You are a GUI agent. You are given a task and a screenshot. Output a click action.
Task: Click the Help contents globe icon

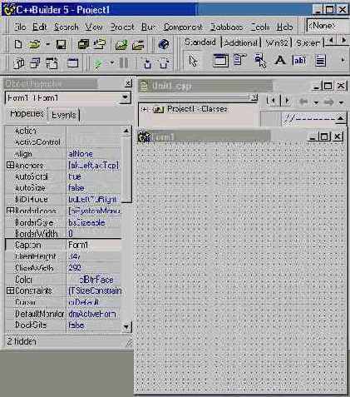click(164, 44)
